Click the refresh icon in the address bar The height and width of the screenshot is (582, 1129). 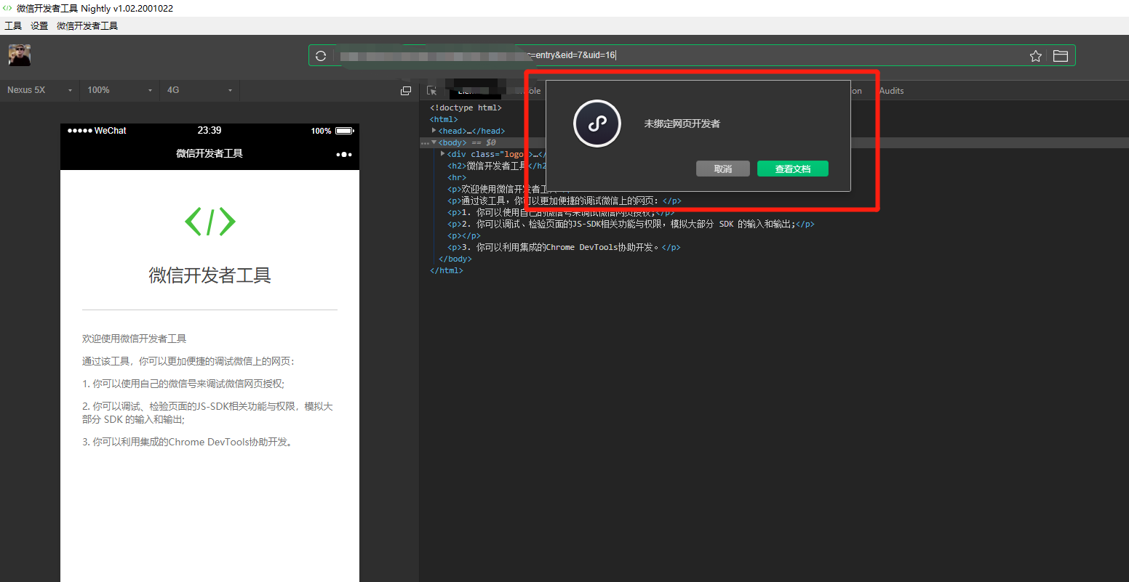tap(321, 56)
